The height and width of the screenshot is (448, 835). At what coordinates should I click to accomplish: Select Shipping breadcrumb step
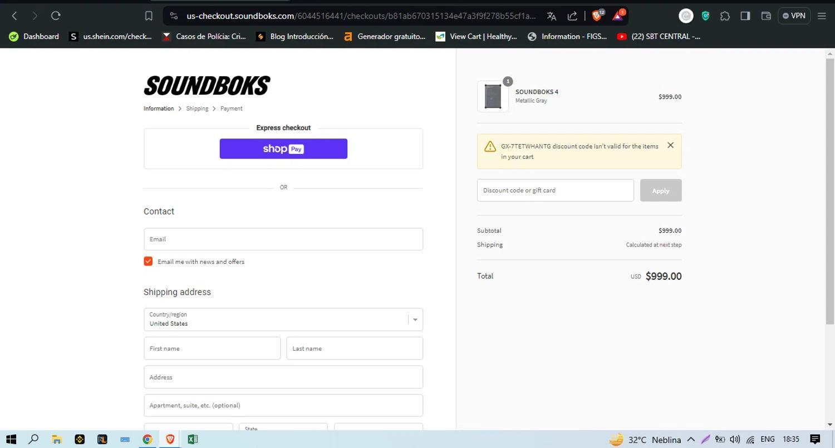click(x=197, y=109)
